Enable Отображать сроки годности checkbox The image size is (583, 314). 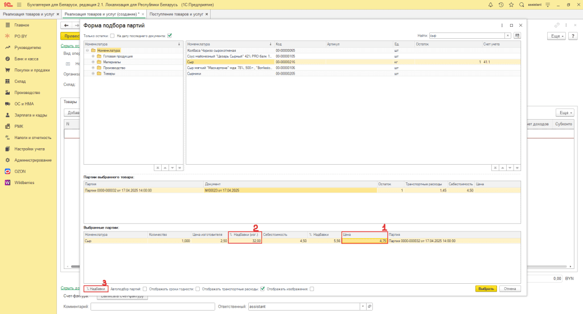[x=198, y=289]
